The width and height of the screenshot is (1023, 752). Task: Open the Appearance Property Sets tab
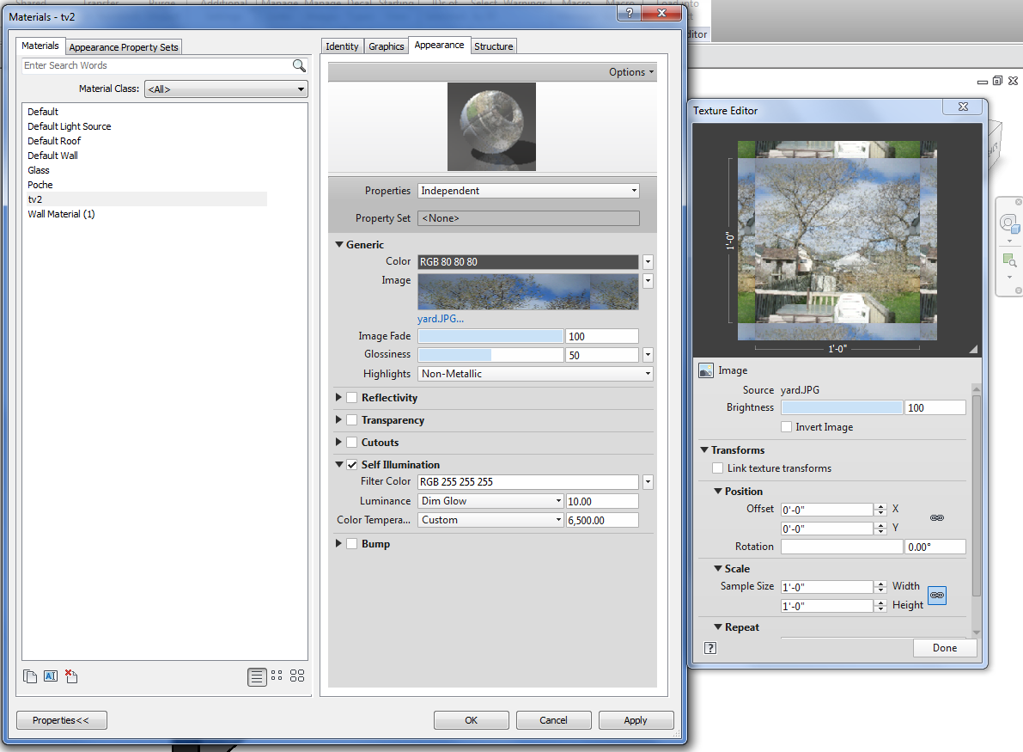click(x=124, y=47)
